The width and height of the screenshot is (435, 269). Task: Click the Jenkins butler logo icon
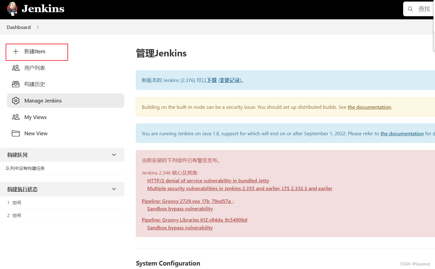coord(12,9)
